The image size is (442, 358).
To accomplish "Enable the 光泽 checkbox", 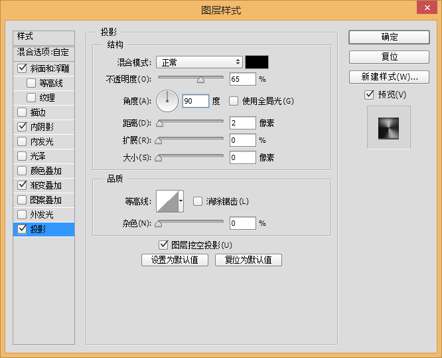I will coord(22,156).
